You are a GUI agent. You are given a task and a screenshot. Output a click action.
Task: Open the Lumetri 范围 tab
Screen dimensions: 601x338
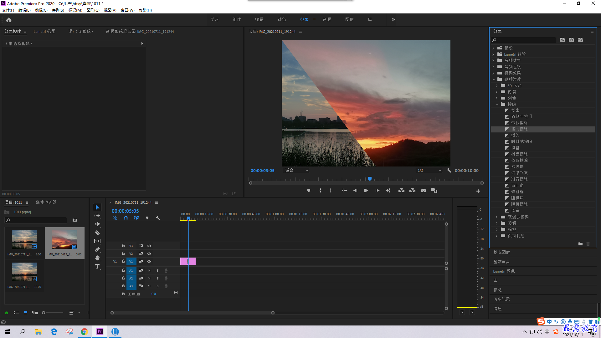tap(44, 32)
